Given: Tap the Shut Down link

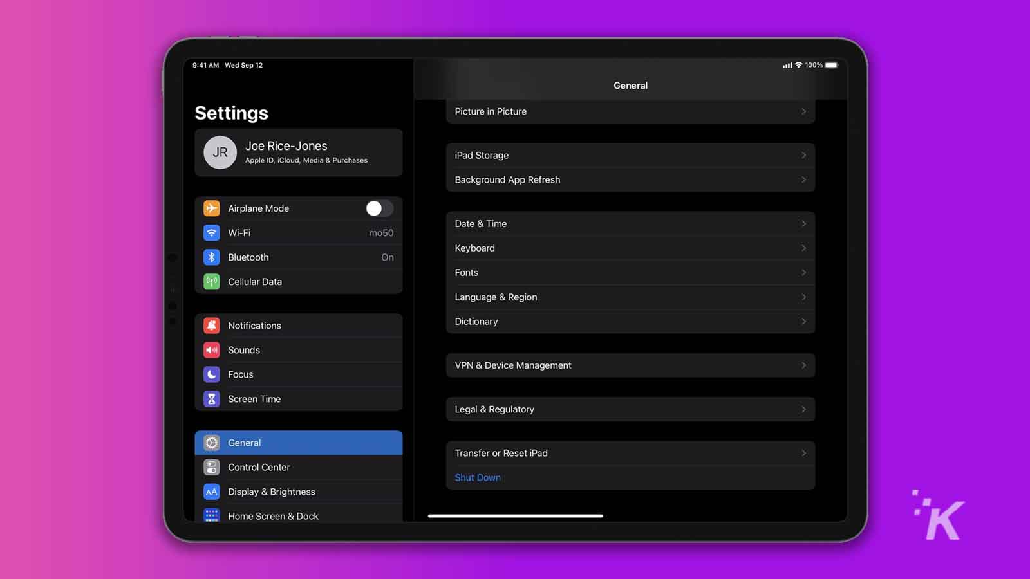Looking at the screenshot, I should coord(478,477).
